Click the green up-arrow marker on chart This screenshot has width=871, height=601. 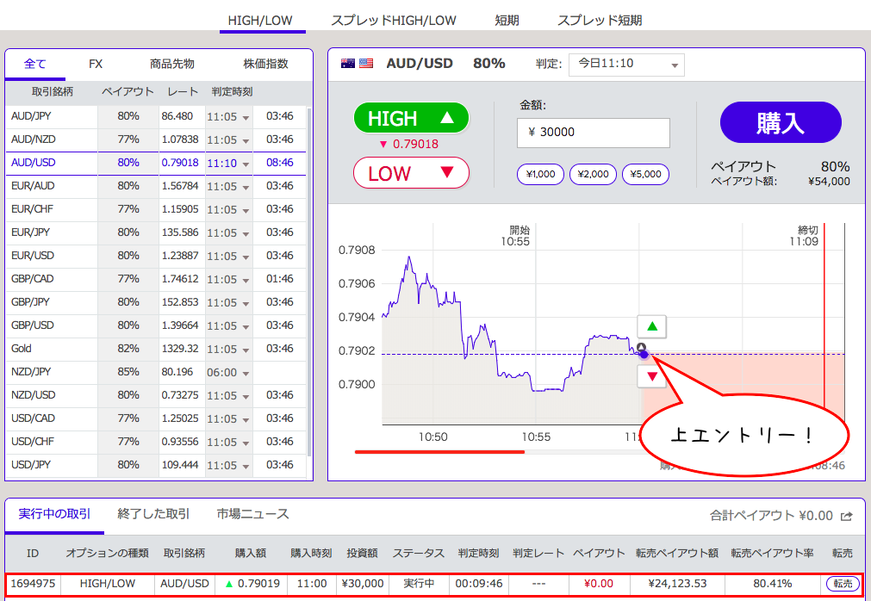pyautogui.click(x=652, y=327)
